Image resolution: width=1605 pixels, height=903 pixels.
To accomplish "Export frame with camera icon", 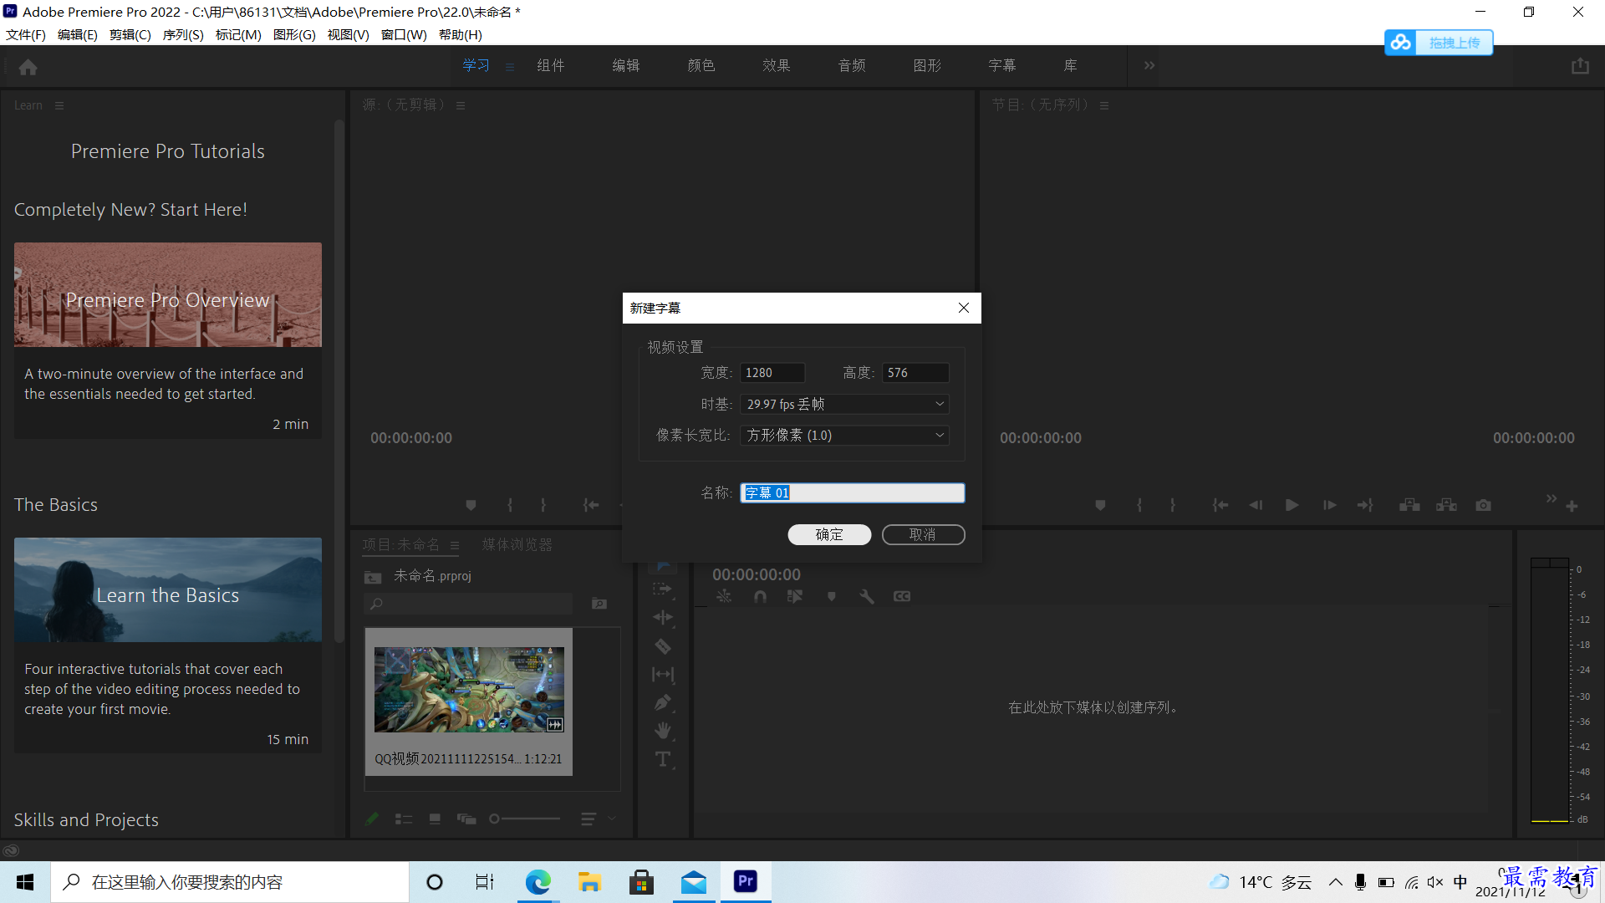I will [x=1483, y=505].
